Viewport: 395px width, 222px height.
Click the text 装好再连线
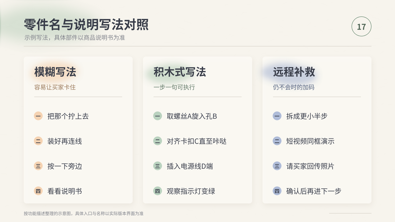click(65, 141)
